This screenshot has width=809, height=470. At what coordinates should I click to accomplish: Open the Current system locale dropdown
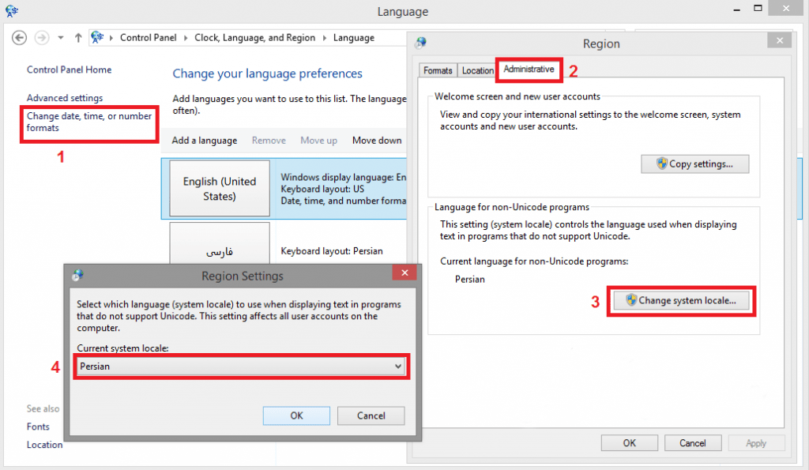coord(241,367)
